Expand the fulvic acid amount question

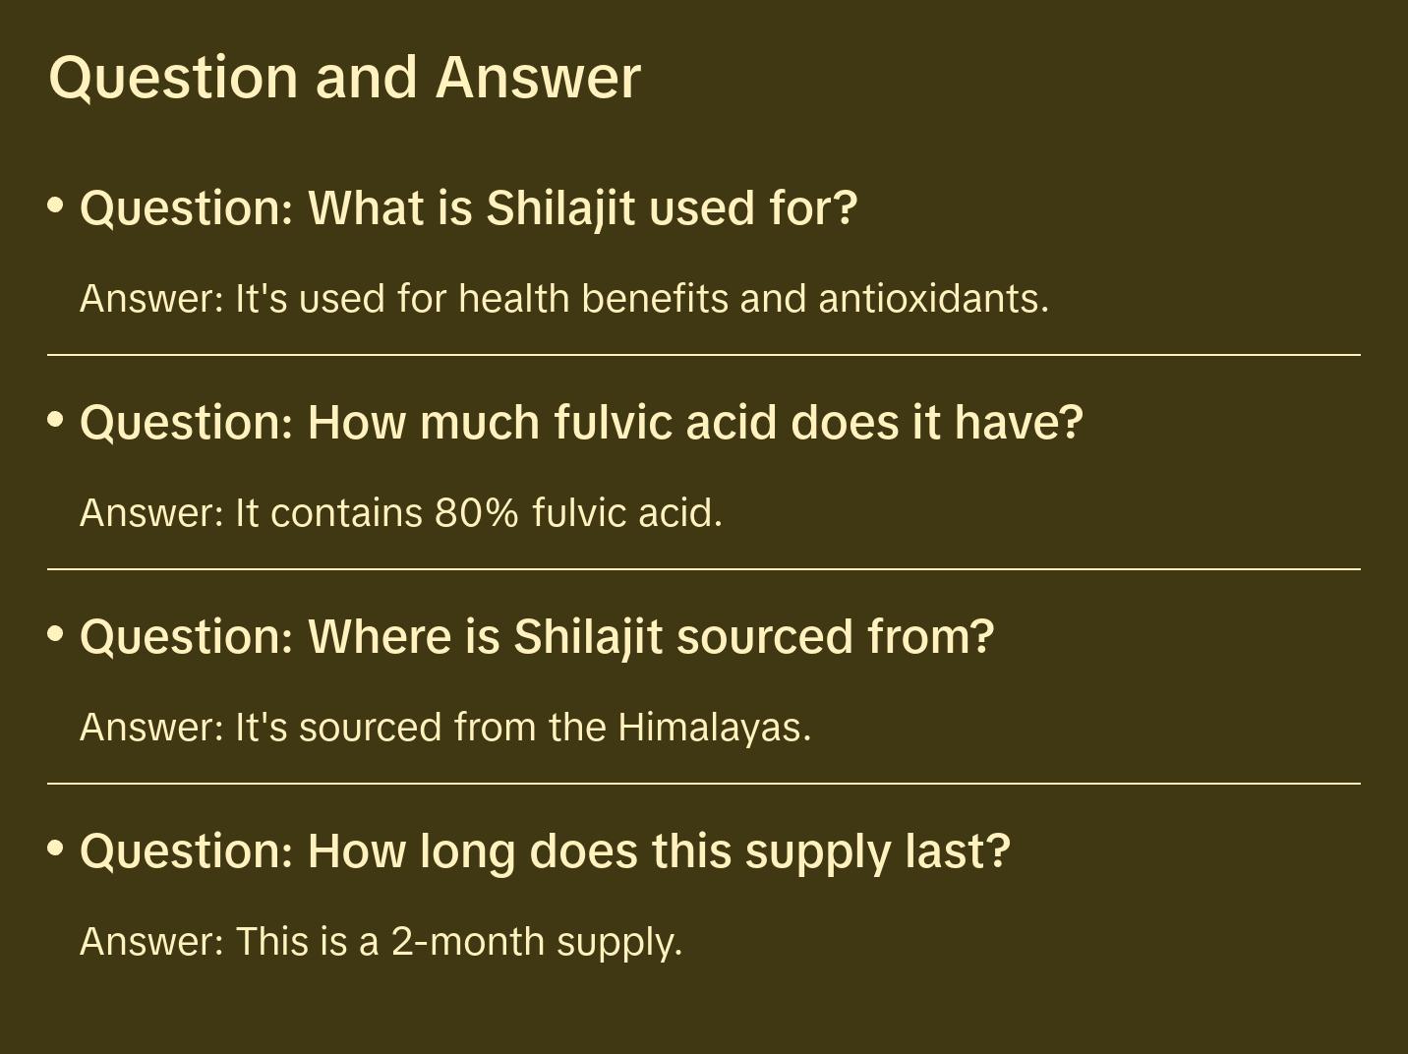click(x=580, y=423)
